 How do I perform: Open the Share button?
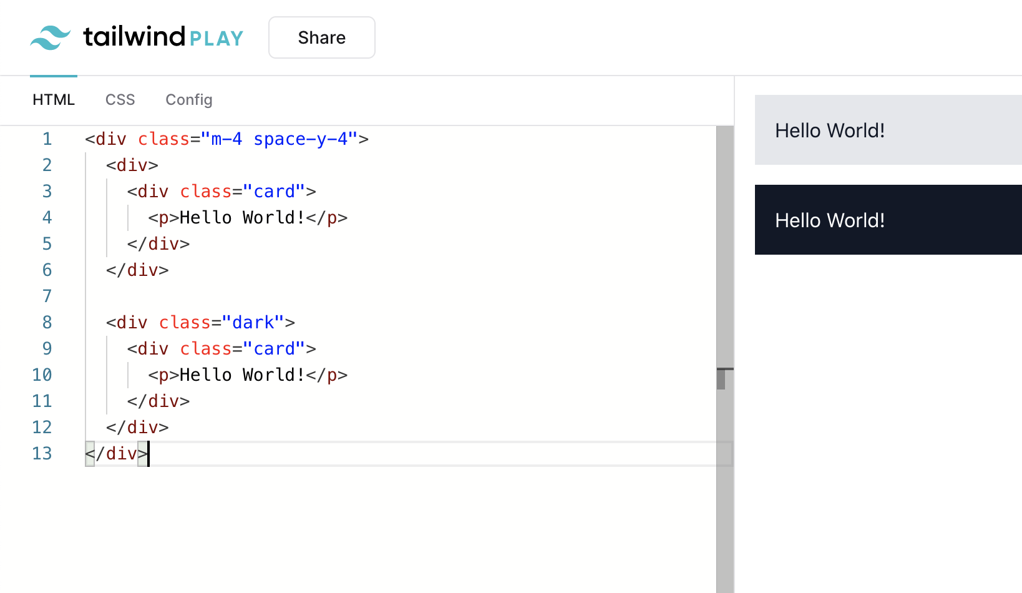(322, 37)
